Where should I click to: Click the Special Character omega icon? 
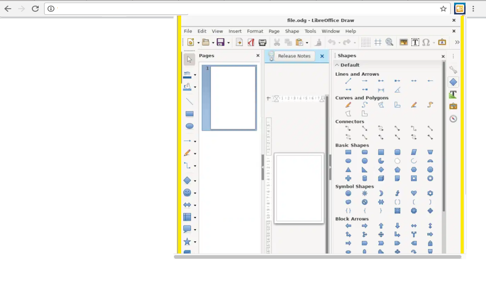(x=426, y=42)
